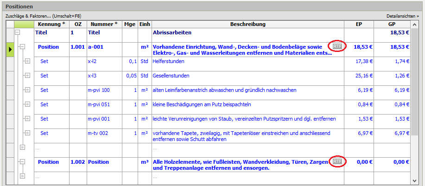This screenshot has width=425, height=186.
Task: Collapse the Titel Abrissarbeiten tree node
Action: [18, 32]
